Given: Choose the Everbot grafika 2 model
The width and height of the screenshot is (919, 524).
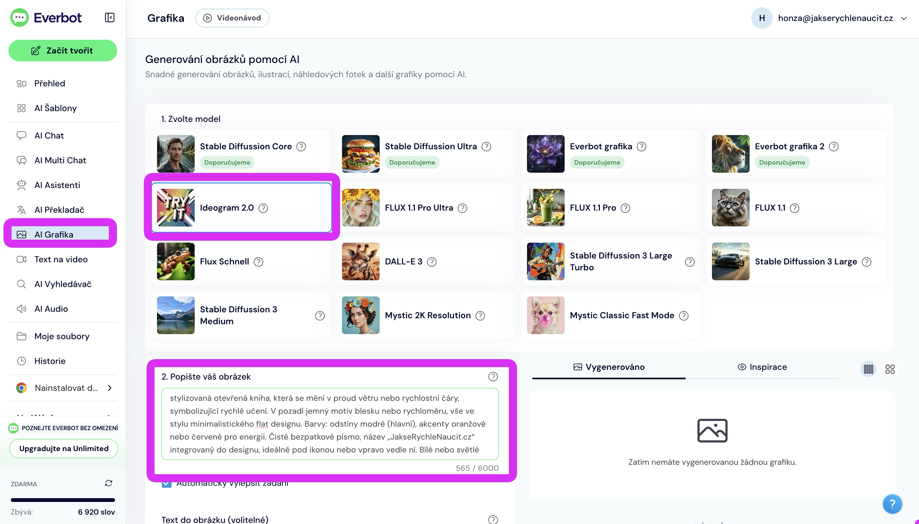Looking at the screenshot, I should coord(796,154).
